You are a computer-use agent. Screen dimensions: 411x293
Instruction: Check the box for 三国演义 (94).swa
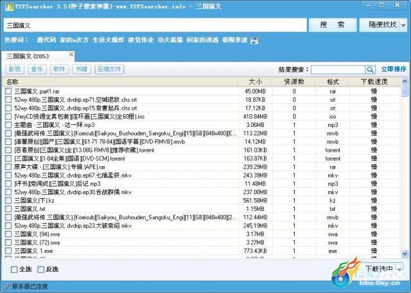click(8, 234)
